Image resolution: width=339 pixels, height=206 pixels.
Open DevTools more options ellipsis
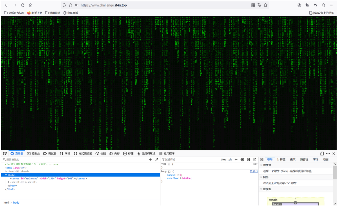[x=328, y=154]
